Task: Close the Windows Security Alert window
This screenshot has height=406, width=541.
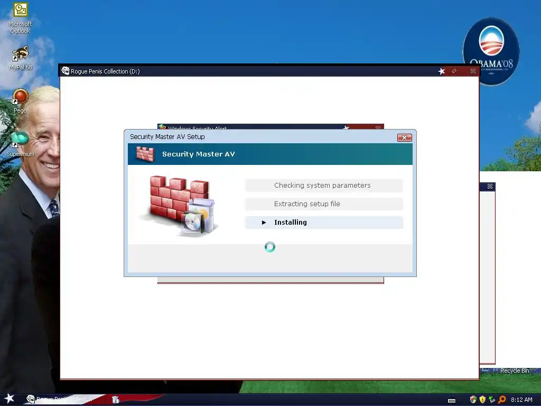Action: [378, 128]
